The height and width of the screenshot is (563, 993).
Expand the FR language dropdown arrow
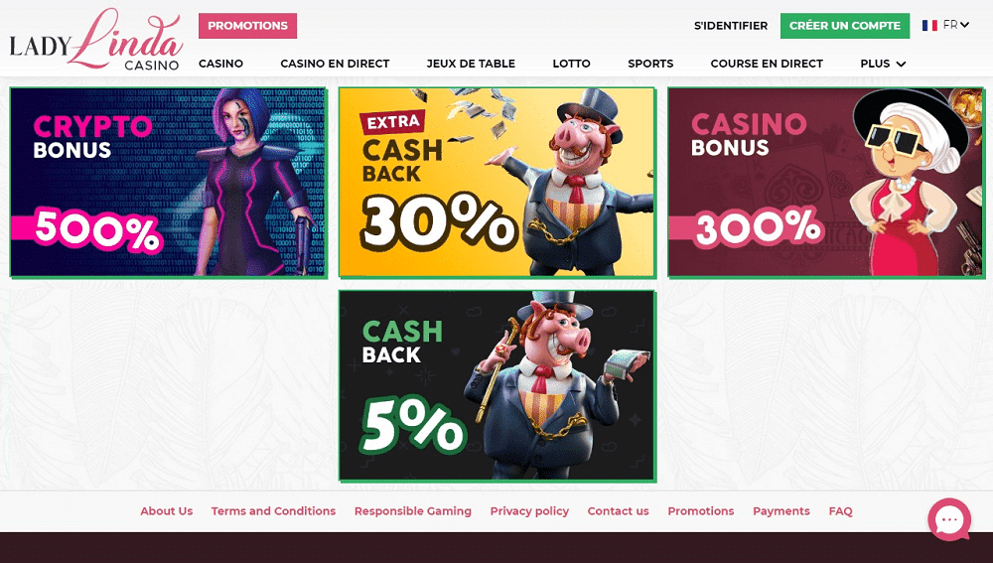coord(964,26)
